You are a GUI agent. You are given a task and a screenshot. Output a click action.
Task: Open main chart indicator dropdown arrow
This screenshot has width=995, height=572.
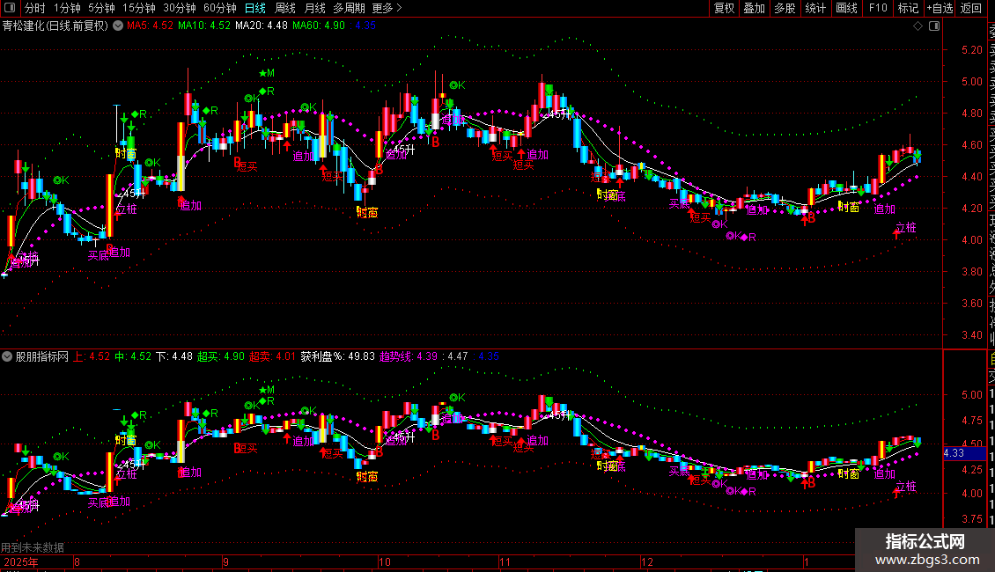tap(118, 26)
